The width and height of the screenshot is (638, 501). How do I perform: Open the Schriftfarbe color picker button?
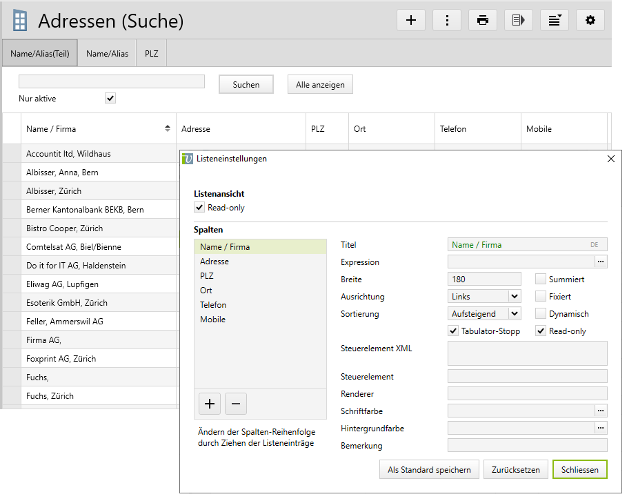click(601, 411)
